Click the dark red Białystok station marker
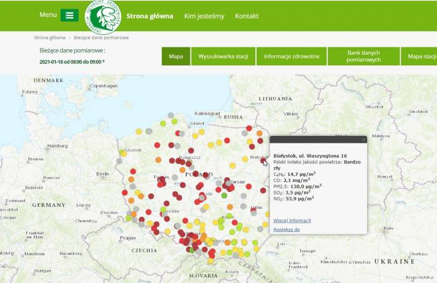The height and width of the screenshot is (283, 437). pyautogui.click(x=263, y=160)
